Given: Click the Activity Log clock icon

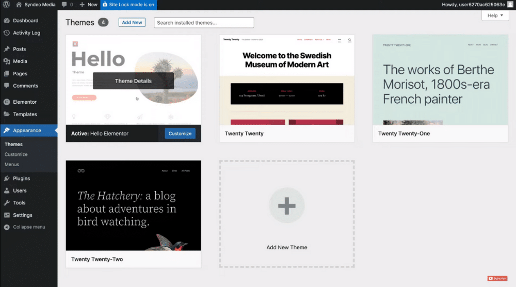Looking at the screenshot, I should [7, 33].
